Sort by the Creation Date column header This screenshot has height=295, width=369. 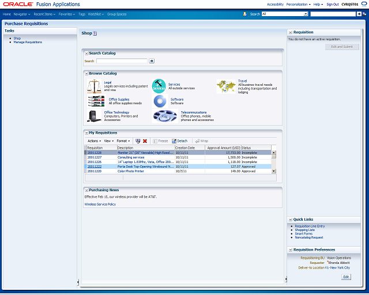pos(190,147)
